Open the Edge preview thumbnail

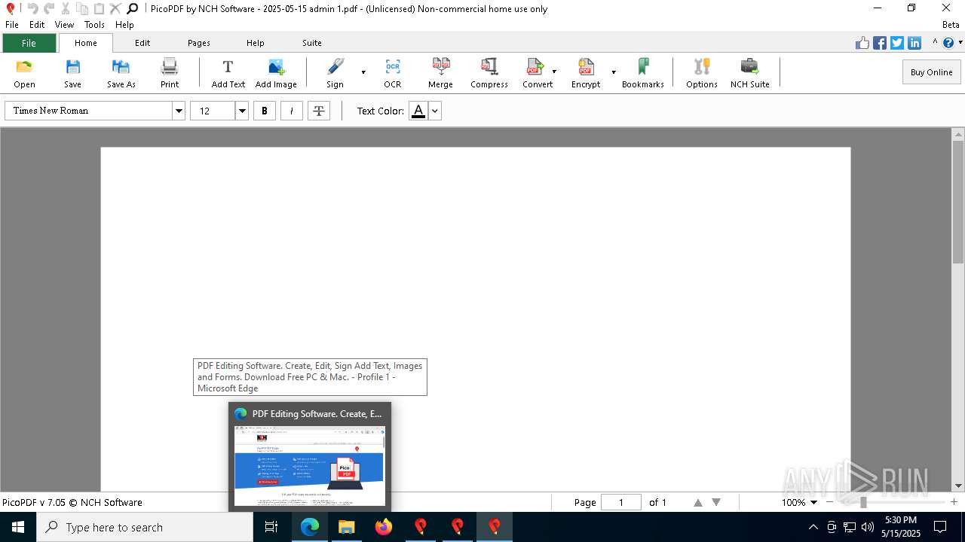pyautogui.click(x=310, y=466)
